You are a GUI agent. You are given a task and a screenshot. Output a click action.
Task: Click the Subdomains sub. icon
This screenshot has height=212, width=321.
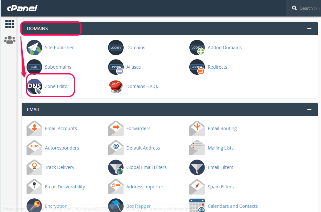[x=34, y=67]
